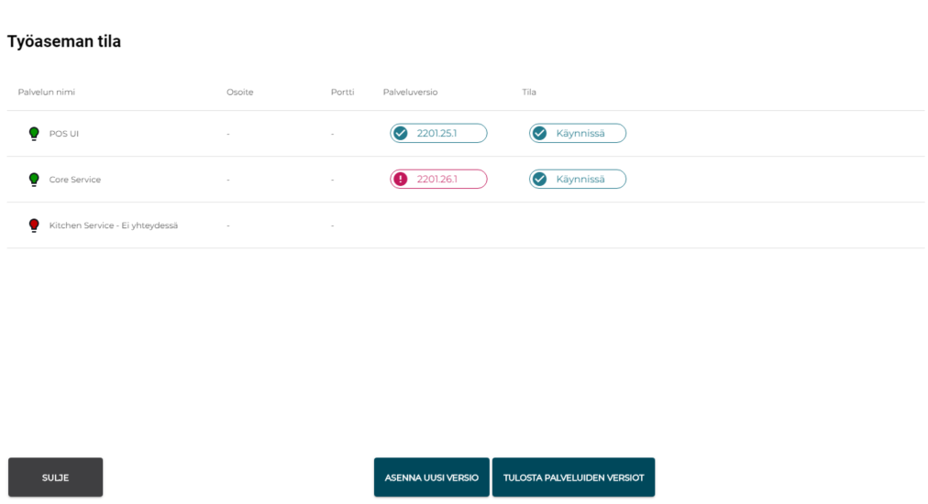The image size is (928, 504).
Task: Click the 2201.25.1 version number text
Action: 436,134
